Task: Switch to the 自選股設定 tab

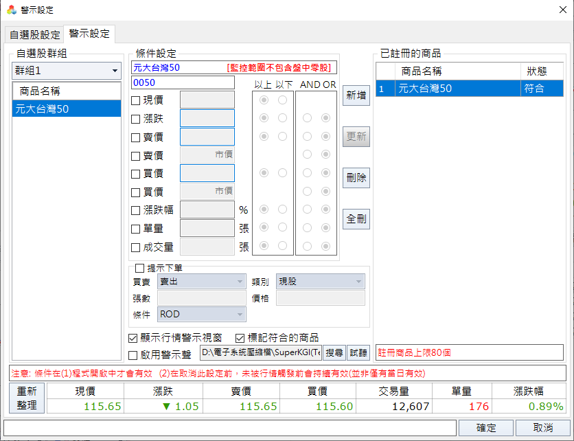Action: click(x=34, y=34)
